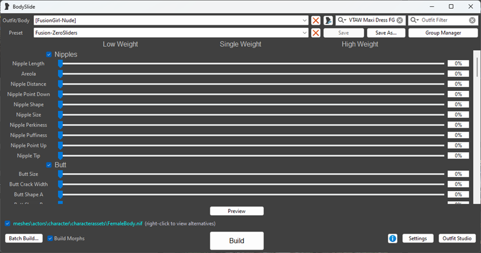Launch Outfit Studio

458,238
